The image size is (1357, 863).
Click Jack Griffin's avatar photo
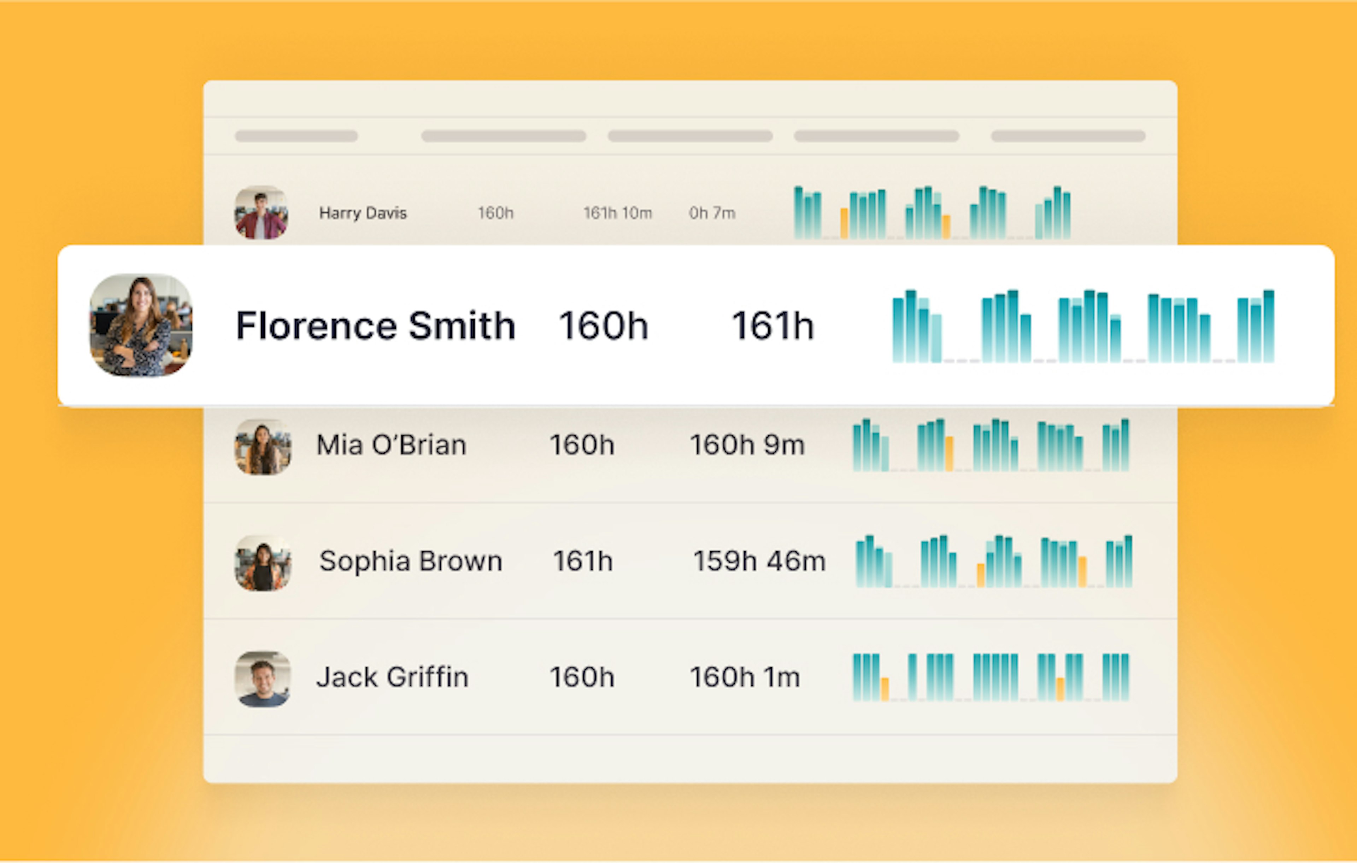tap(263, 679)
